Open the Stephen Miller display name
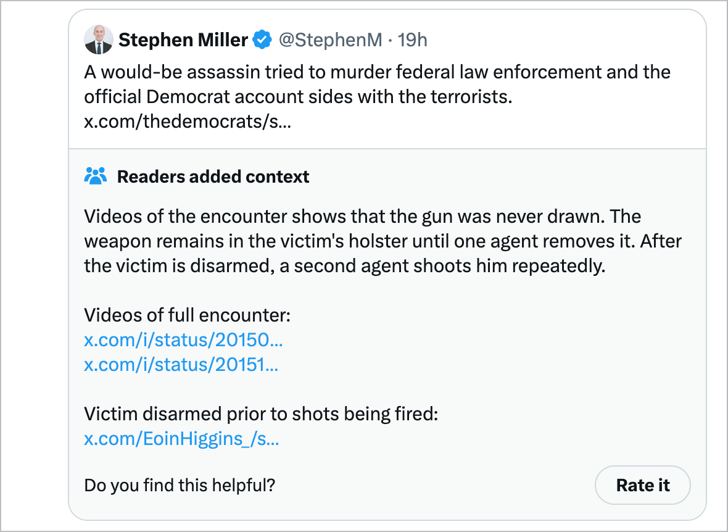The image size is (728, 532). pos(183,40)
